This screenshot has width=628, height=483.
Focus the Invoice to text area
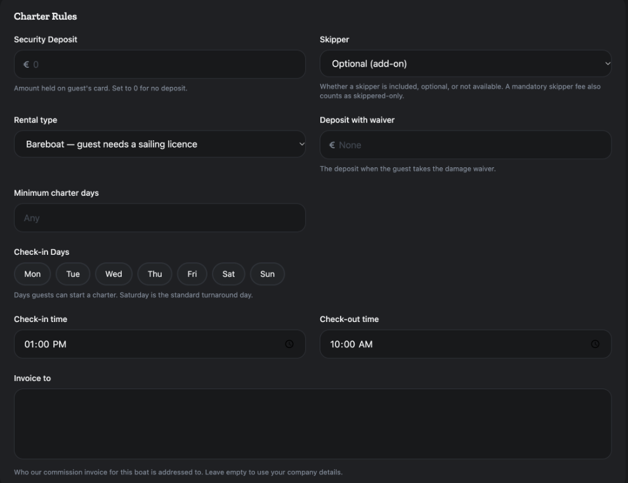click(312, 424)
